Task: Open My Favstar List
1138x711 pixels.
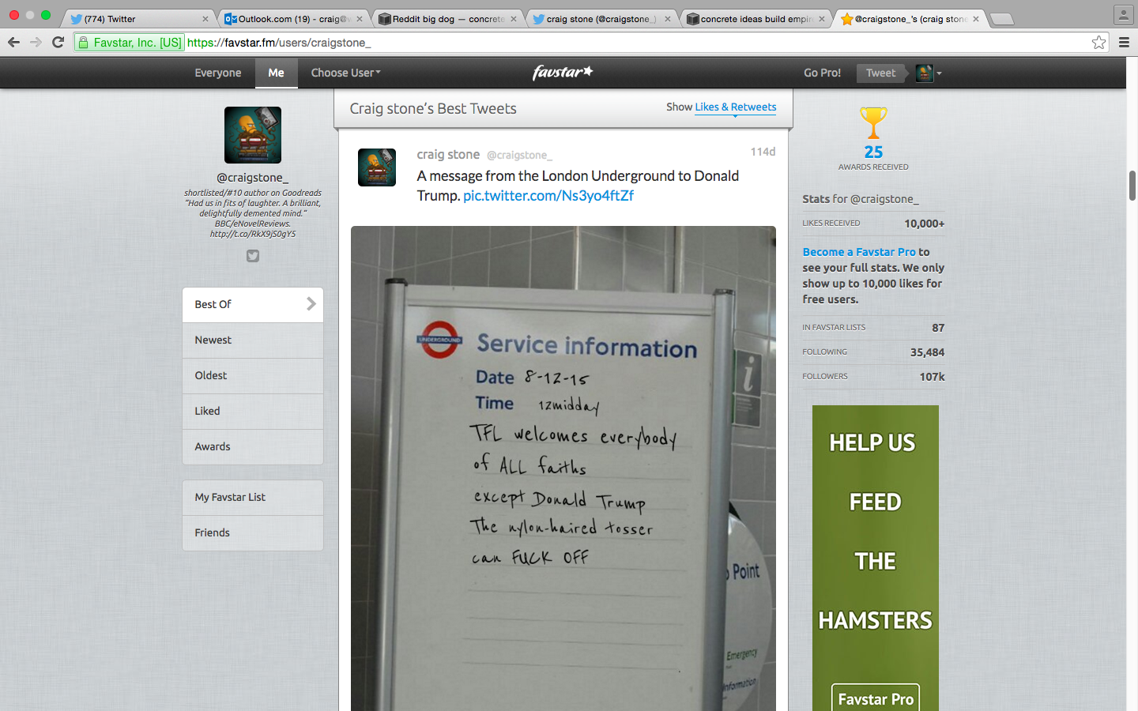Action: coord(253,497)
